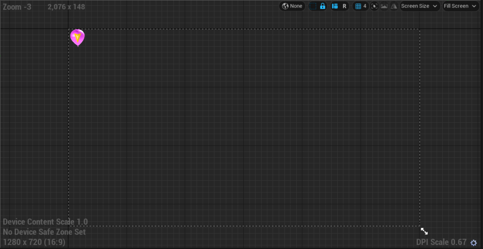Click the canvas resize handle arrow
Screen dimensions: 483x249
(x=424, y=231)
